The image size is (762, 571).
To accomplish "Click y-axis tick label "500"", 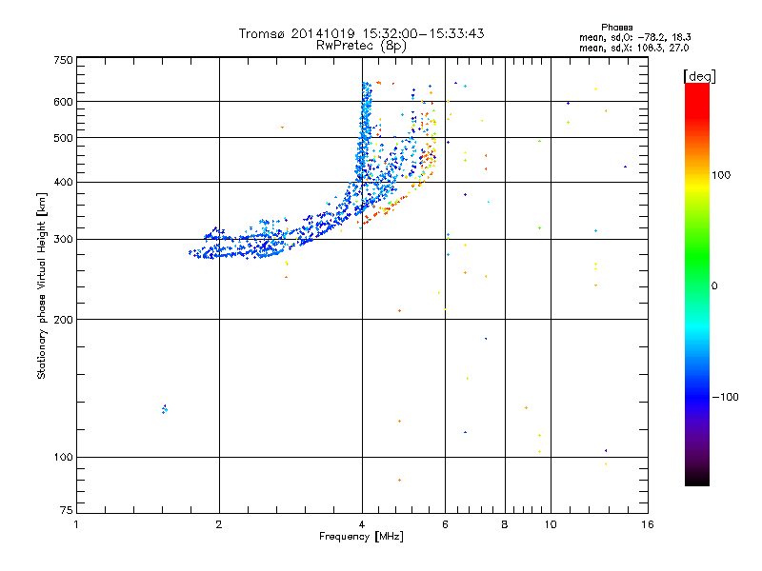I will [x=64, y=138].
